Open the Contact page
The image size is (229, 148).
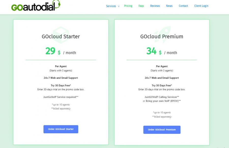point(183,6)
